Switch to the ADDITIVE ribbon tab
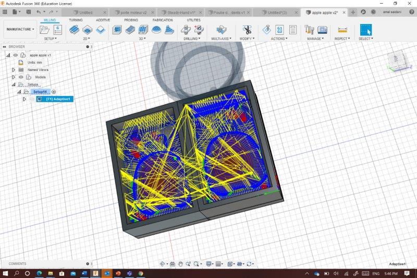Image resolution: width=417 pixels, height=278 pixels. pyautogui.click(x=103, y=20)
